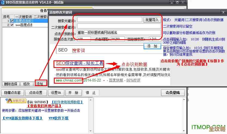Screen dimensions: 227x134
Task: Click the click count limit field
Action: [x=84, y=39]
